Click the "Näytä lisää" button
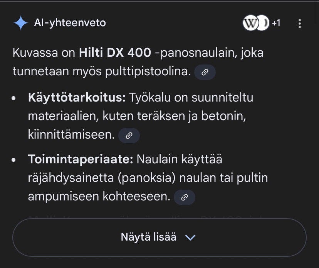The height and width of the screenshot is (268, 319). pos(149,237)
